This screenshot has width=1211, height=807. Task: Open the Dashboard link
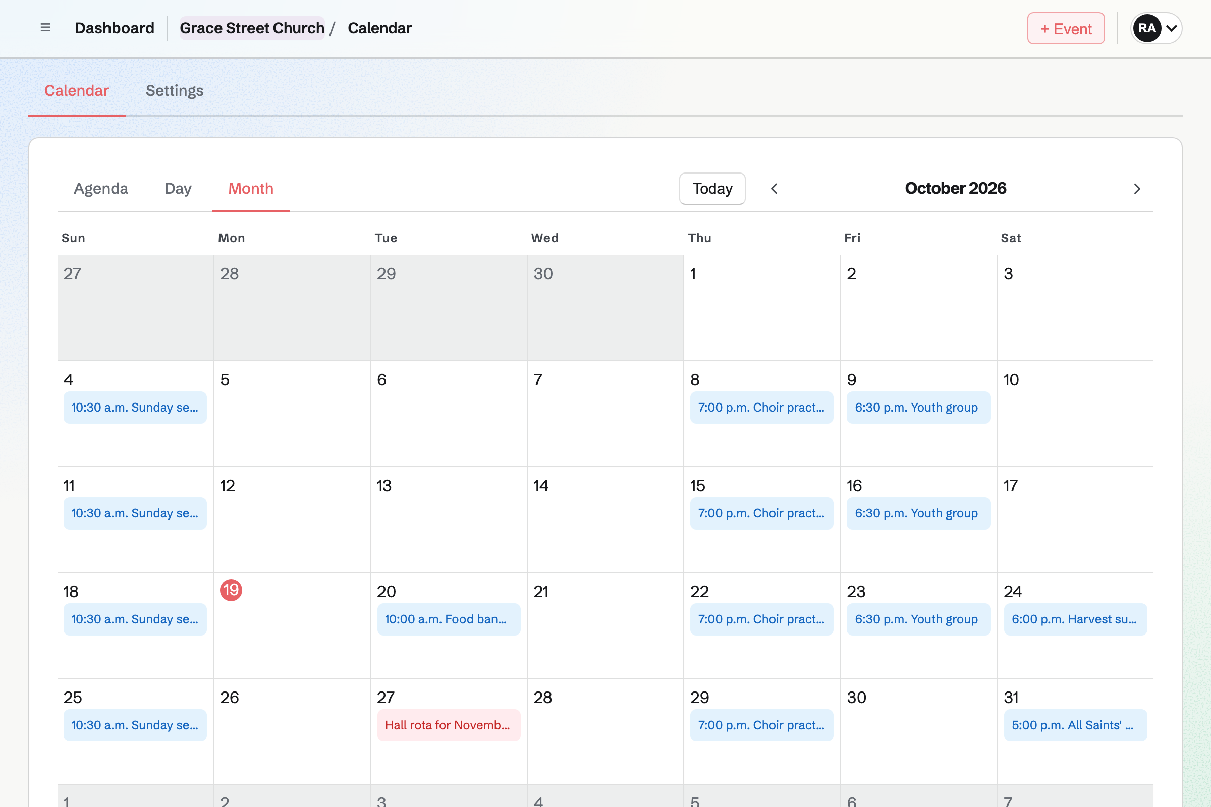coord(115,28)
